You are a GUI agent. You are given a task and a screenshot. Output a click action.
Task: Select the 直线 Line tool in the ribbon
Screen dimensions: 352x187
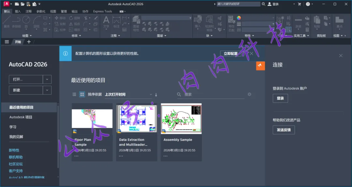pyautogui.click(x=7, y=22)
